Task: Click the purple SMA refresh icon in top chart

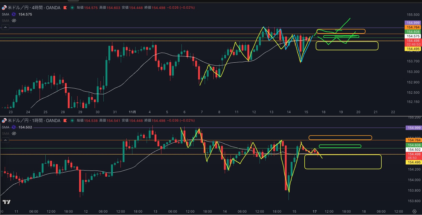Action: click(x=14, y=14)
